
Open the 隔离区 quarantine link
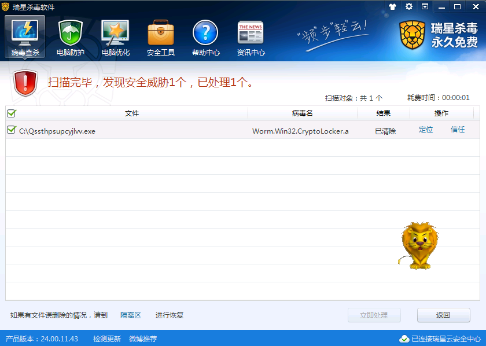131,315
